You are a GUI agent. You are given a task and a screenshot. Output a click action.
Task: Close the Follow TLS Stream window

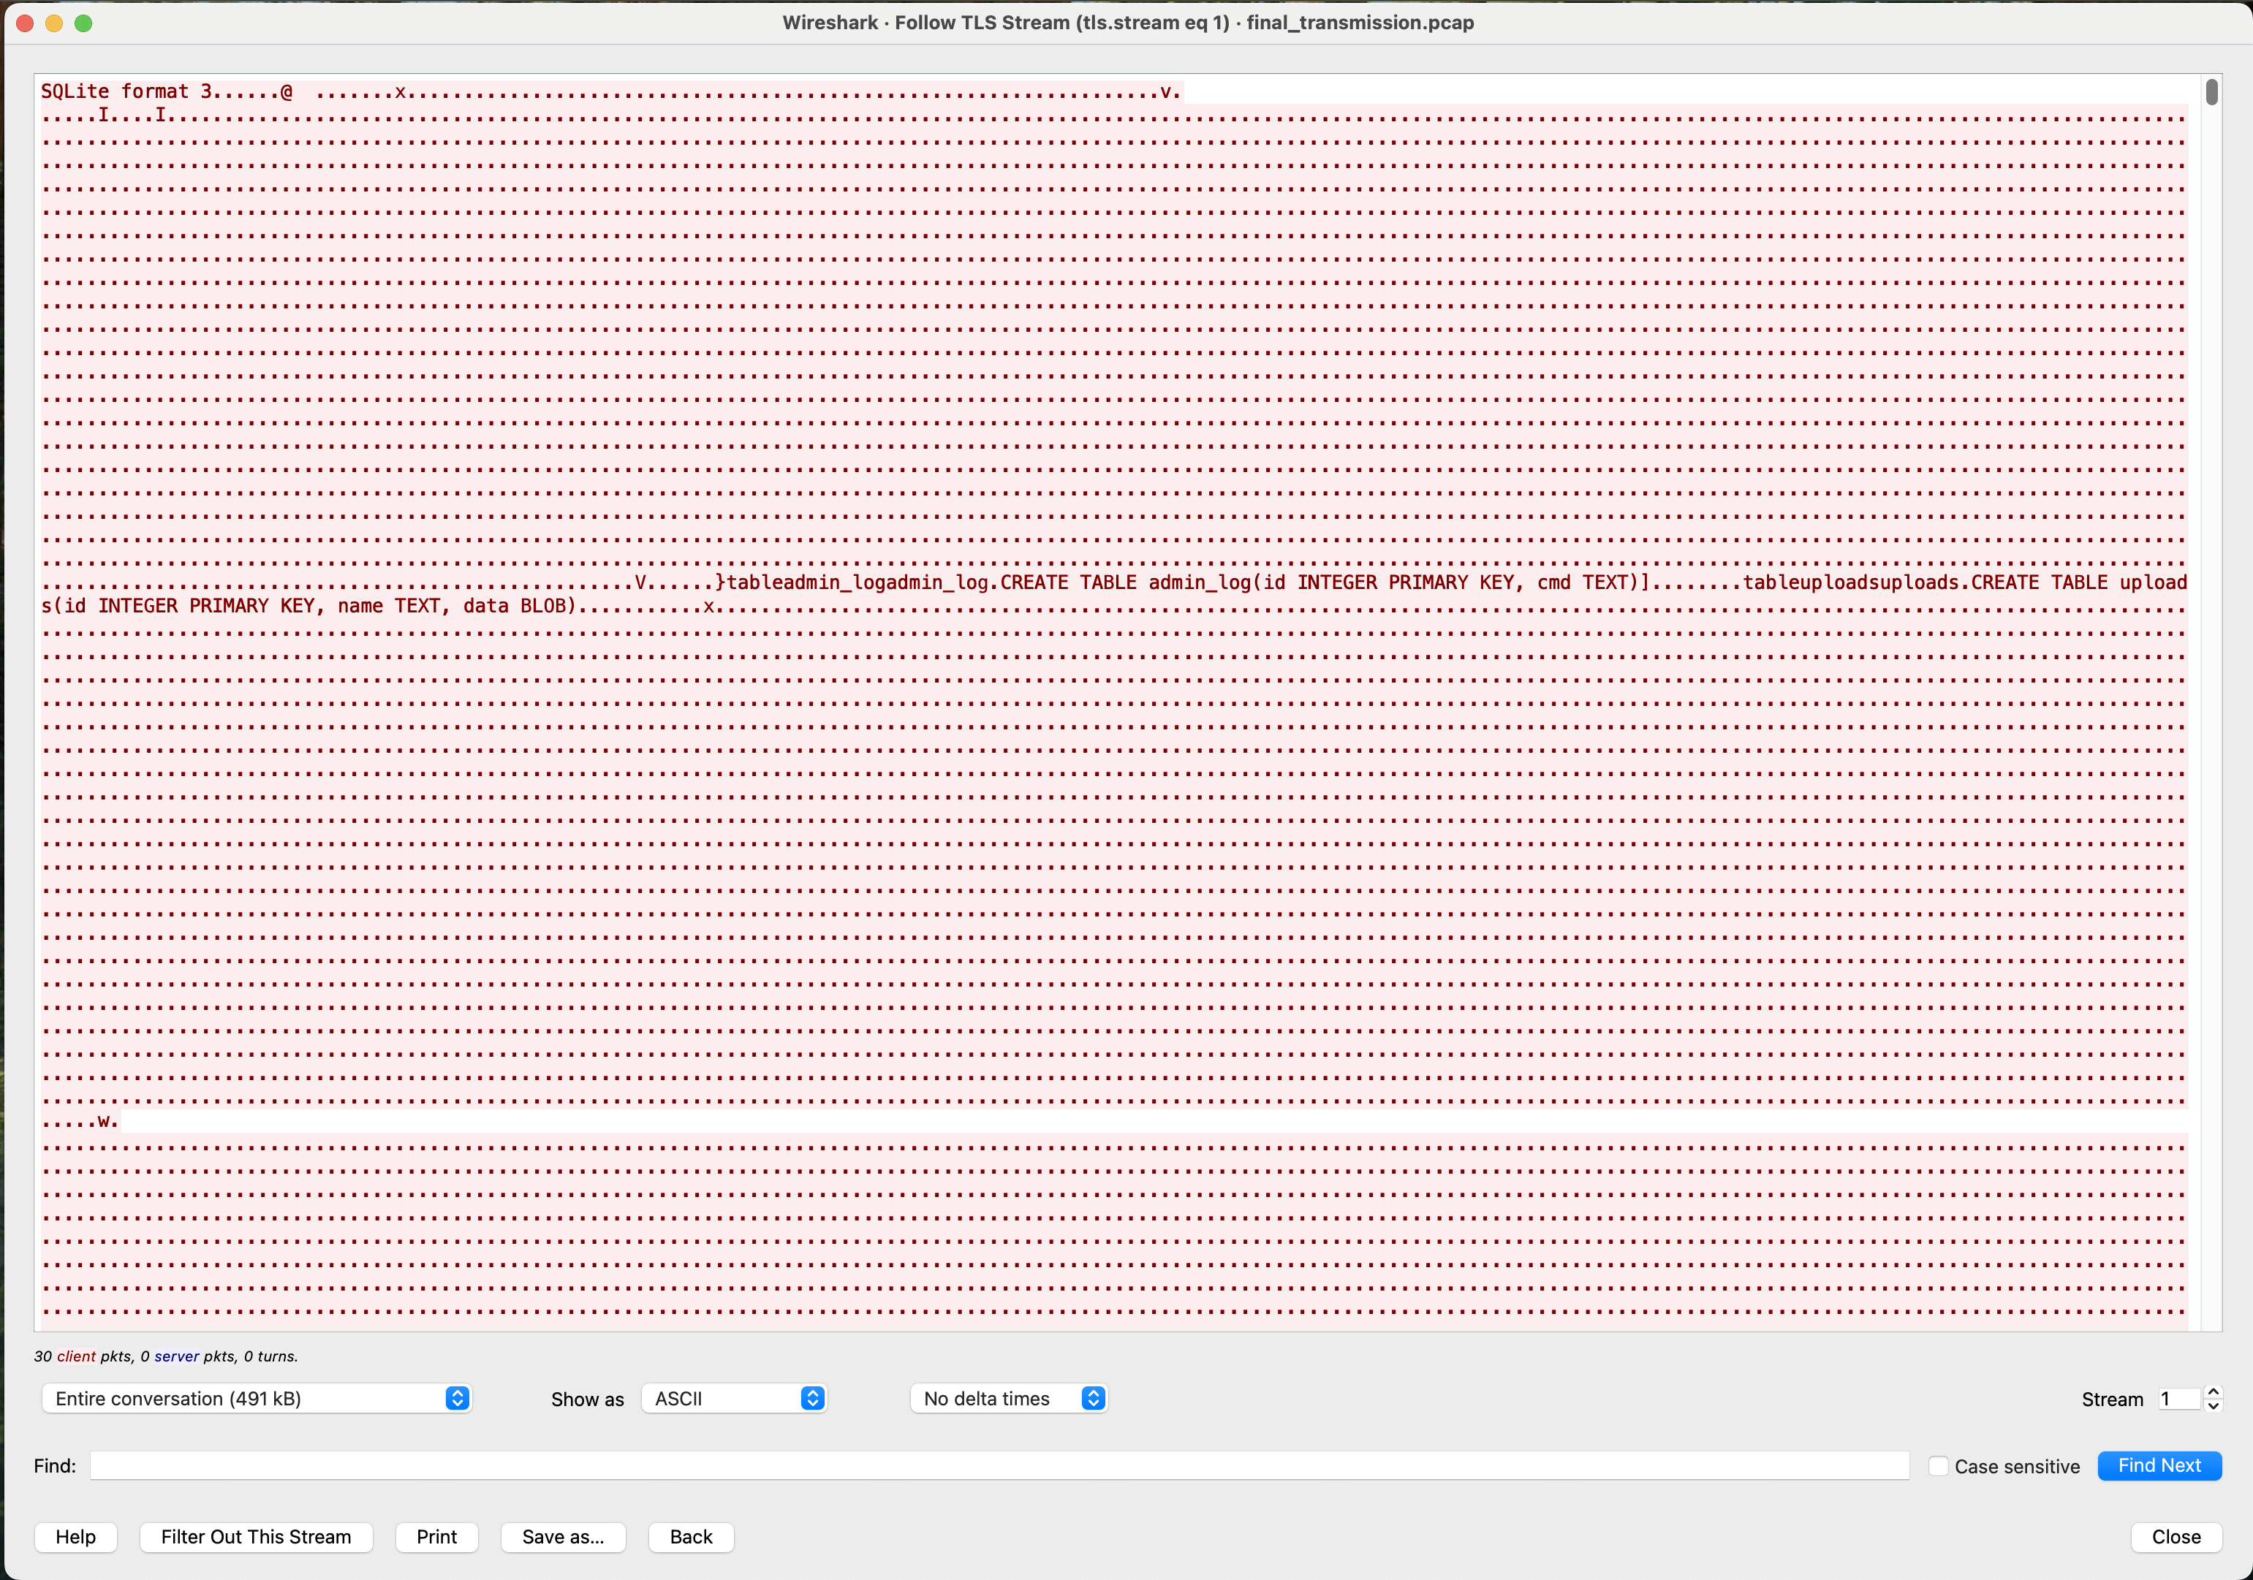(2176, 1537)
